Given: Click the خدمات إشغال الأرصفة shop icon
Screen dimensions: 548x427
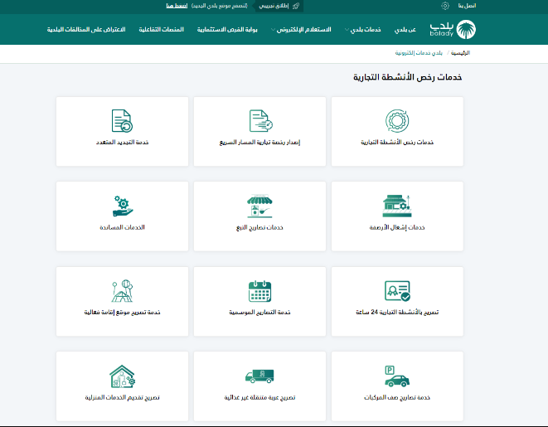Looking at the screenshot, I should (397, 206).
